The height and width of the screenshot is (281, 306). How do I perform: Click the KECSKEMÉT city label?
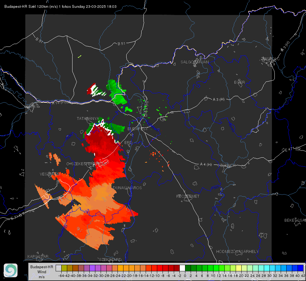[188, 196]
